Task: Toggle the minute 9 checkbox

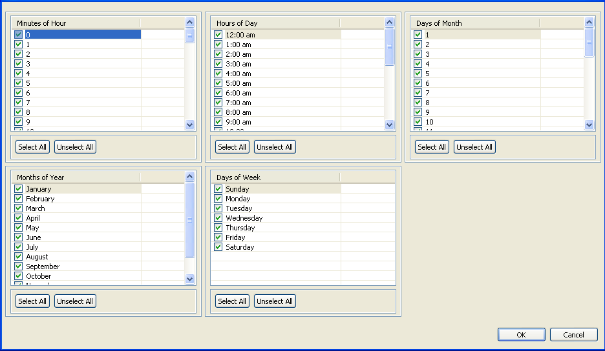Action: point(18,121)
